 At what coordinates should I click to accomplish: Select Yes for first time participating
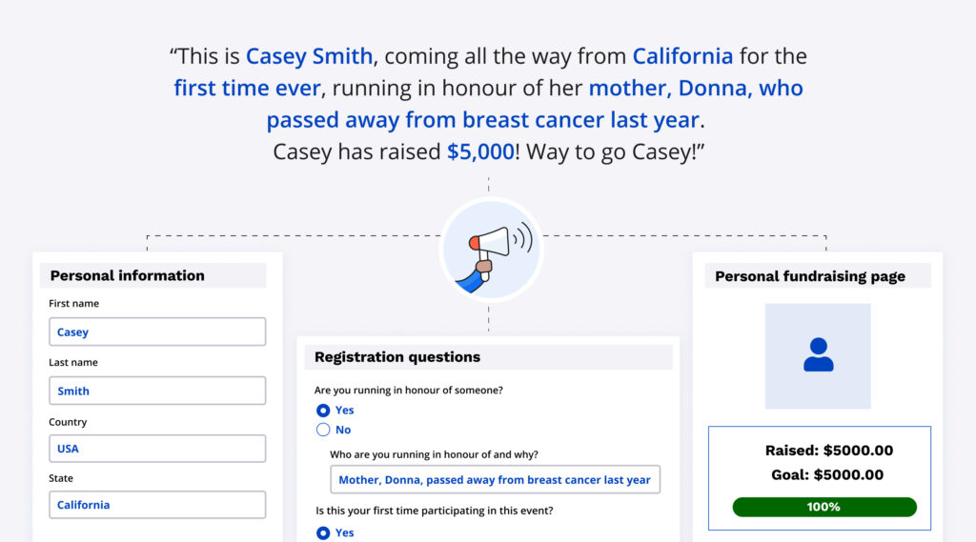(x=324, y=533)
